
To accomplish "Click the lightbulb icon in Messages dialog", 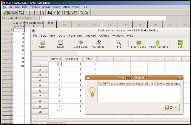I will tap(92, 92).
